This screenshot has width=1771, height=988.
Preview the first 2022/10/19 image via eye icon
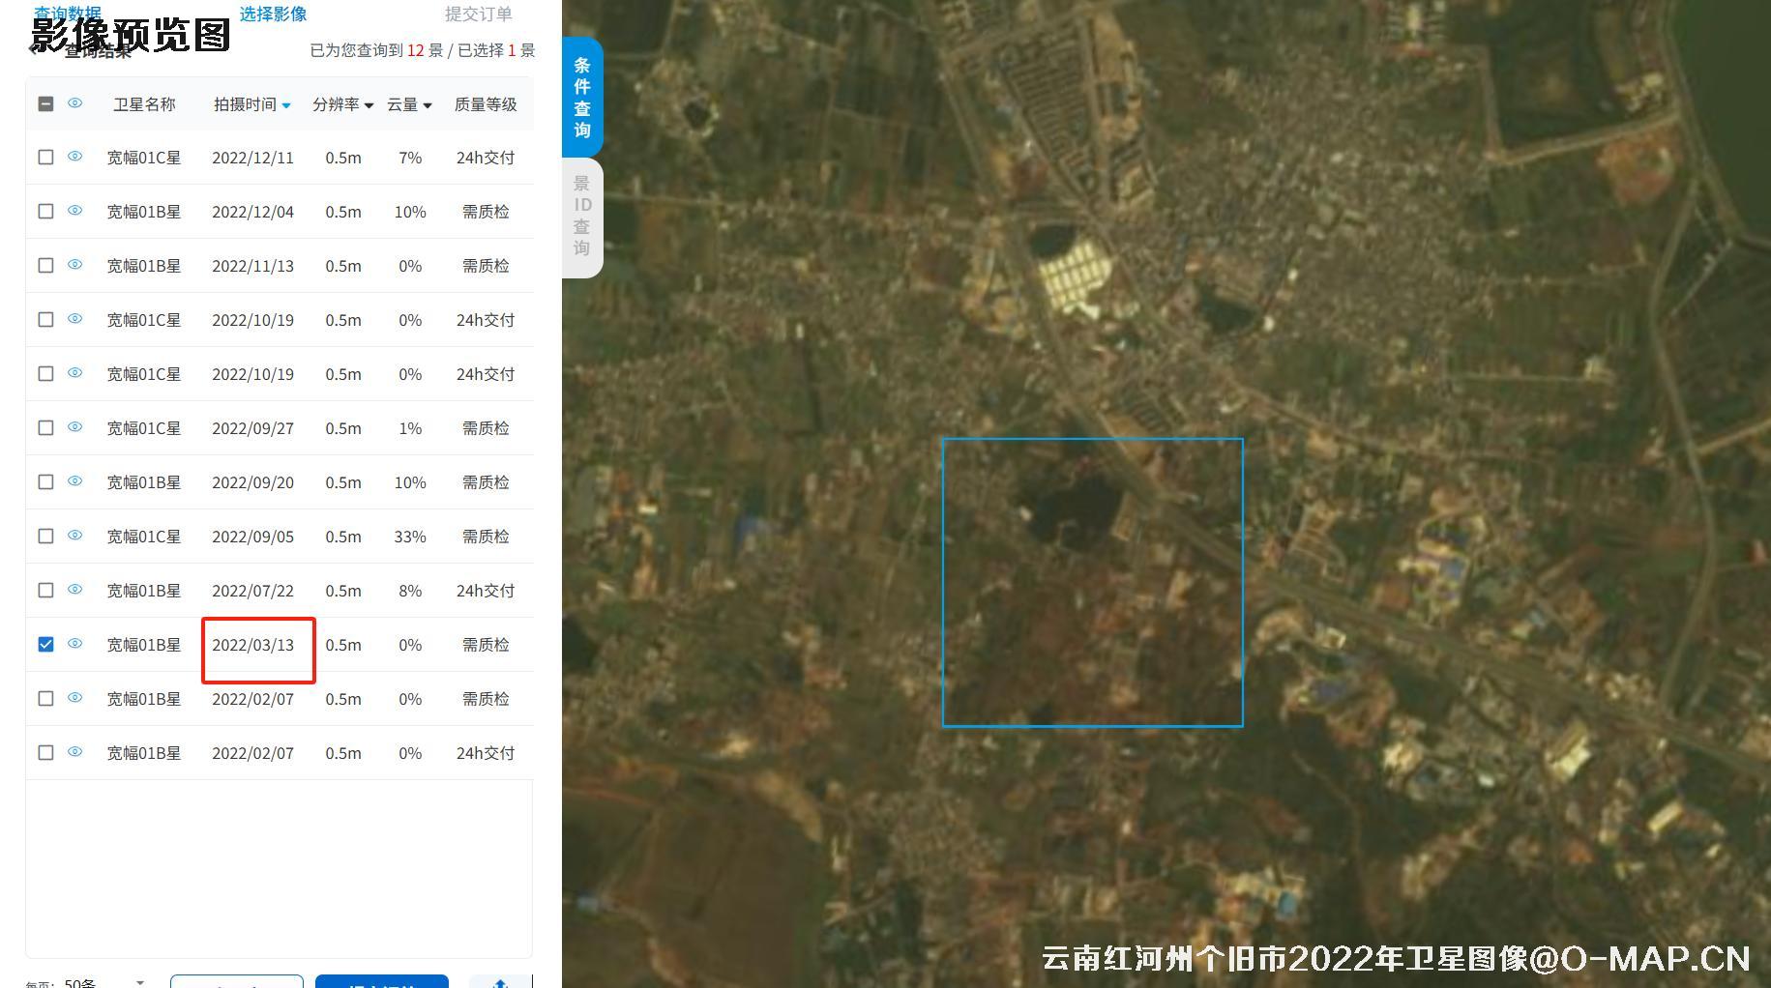point(74,319)
